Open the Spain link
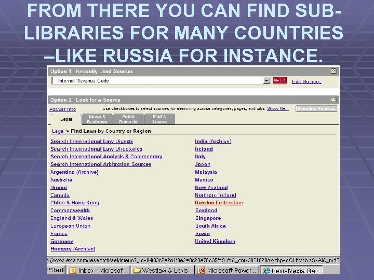The width and height of the screenshot is (374, 280). pos(202,233)
